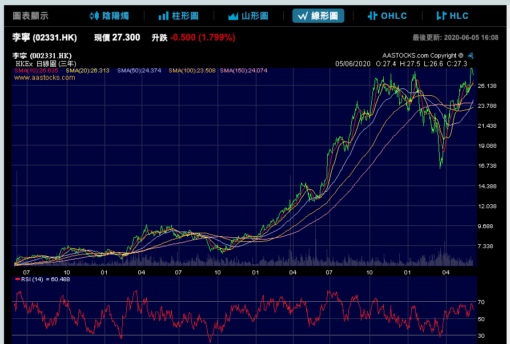
Task: Click the bar icon beside 柱形圖
Action: coord(163,16)
